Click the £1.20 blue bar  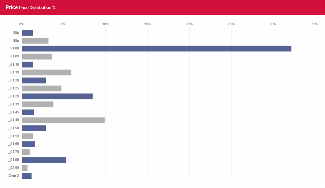pos(34,80)
